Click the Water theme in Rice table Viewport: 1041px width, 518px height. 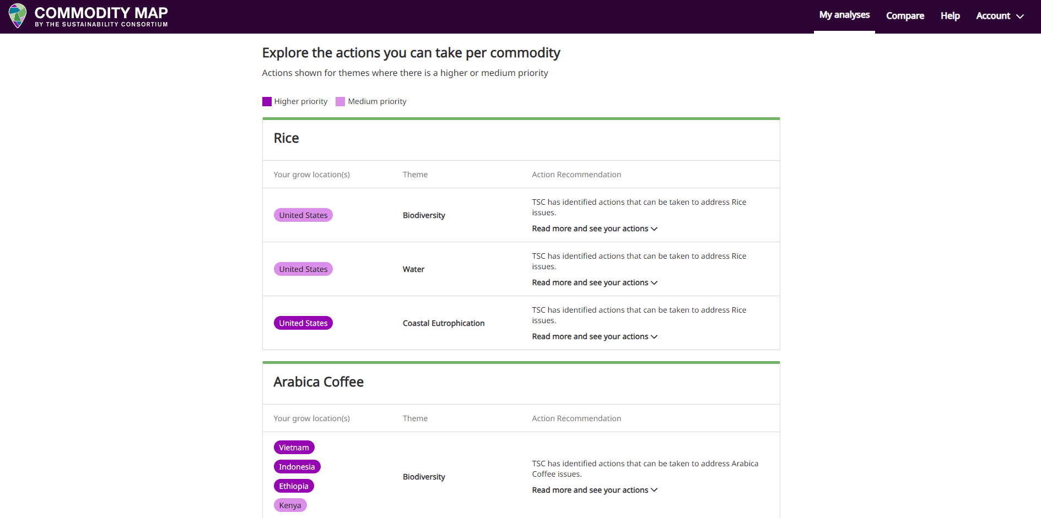click(413, 269)
